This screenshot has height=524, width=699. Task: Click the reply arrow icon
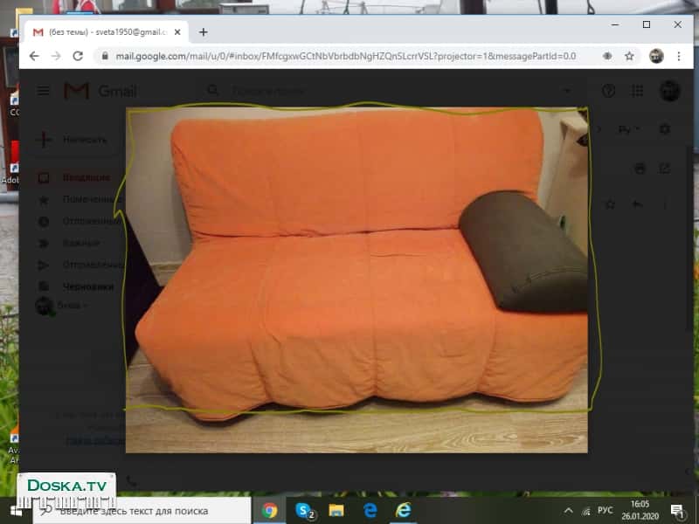click(637, 204)
